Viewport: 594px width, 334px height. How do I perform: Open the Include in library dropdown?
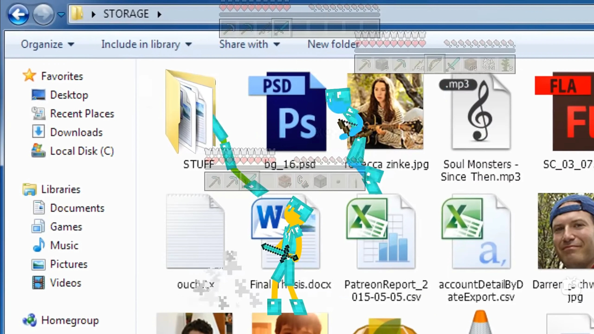click(x=146, y=44)
